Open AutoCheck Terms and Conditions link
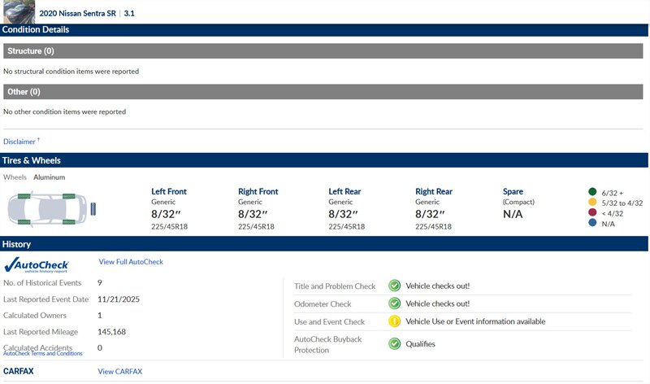 (43, 354)
